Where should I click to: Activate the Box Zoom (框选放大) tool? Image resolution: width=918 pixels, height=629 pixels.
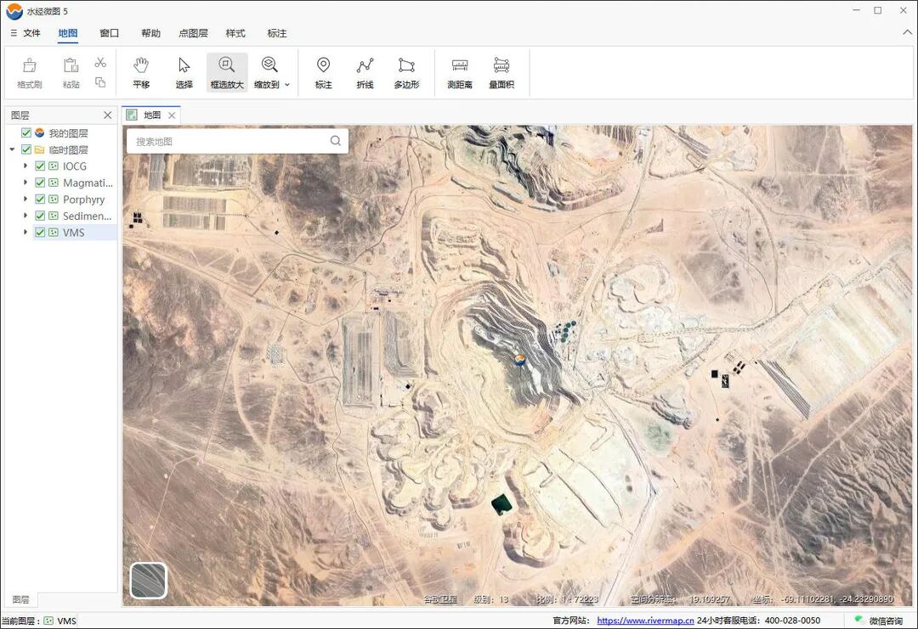227,72
